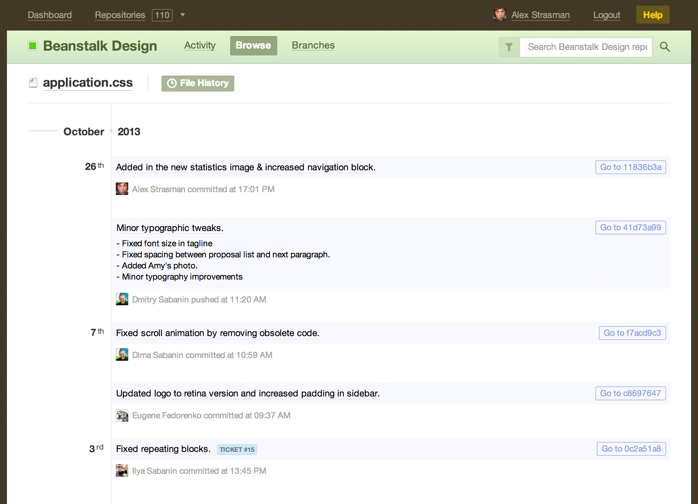Click 'Ilya Sabanin committed at 13:45 PM' text
The width and height of the screenshot is (698, 504).
pos(199,471)
